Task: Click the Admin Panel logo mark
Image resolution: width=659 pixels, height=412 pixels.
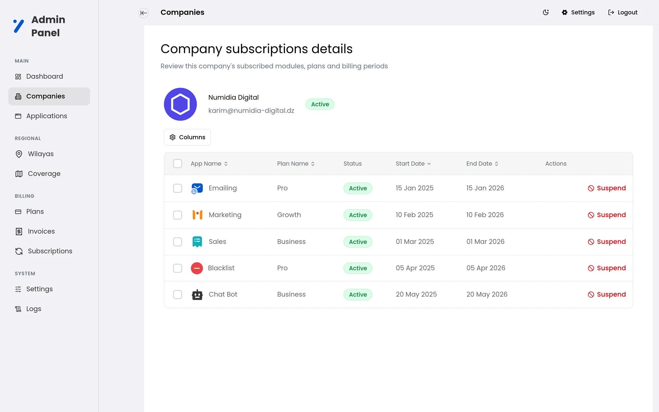Action: click(x=19, y=26)
